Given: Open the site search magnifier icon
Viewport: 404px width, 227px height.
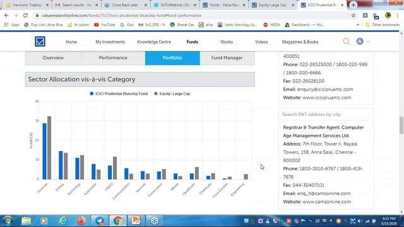Looking at the screenshot, I should [347, 41].
